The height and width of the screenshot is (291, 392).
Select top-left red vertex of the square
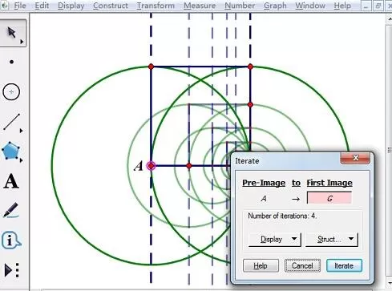coord(151,67)
